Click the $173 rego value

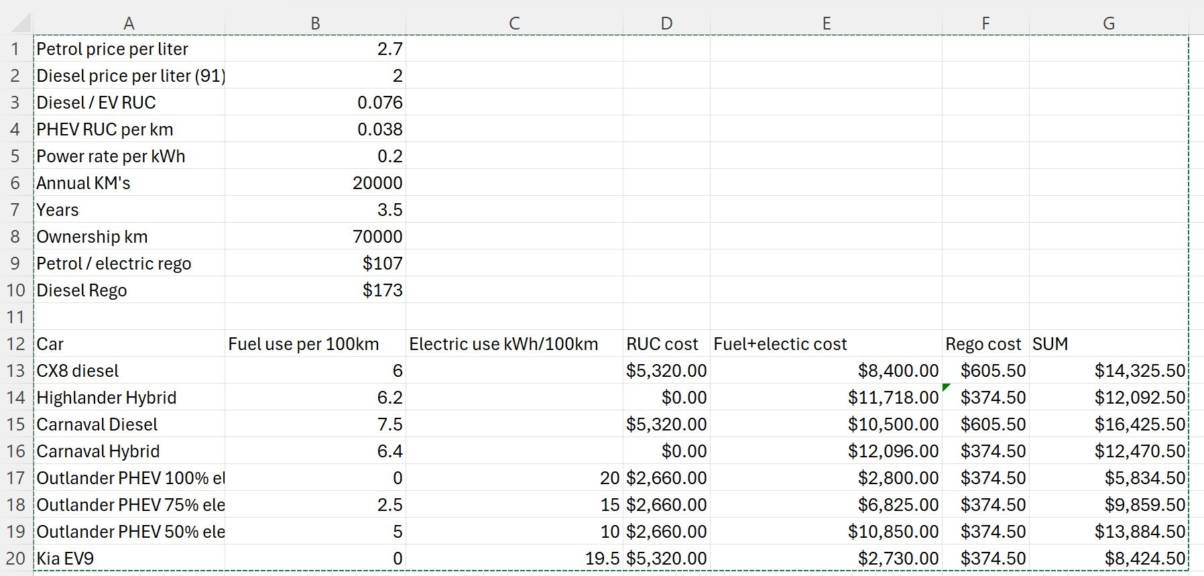point(315,290)
